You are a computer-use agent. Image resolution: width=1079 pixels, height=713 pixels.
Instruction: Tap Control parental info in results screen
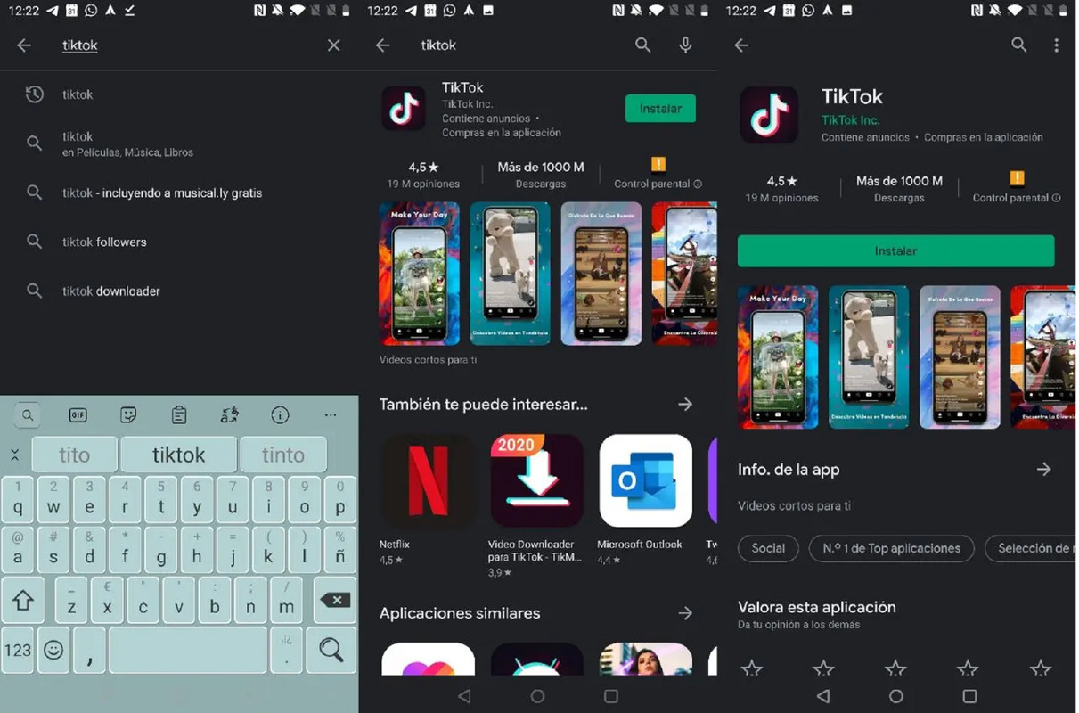tap(658, 174)
